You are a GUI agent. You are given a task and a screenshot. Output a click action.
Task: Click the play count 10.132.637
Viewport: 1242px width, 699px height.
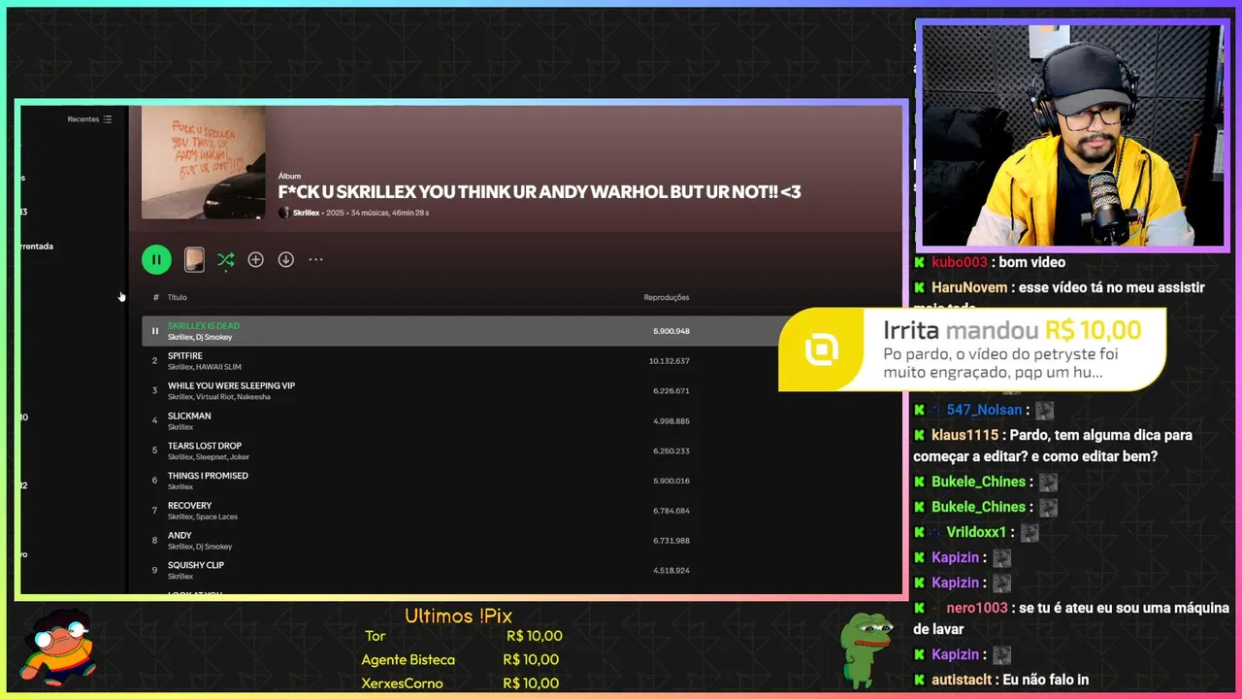[670, 361]
